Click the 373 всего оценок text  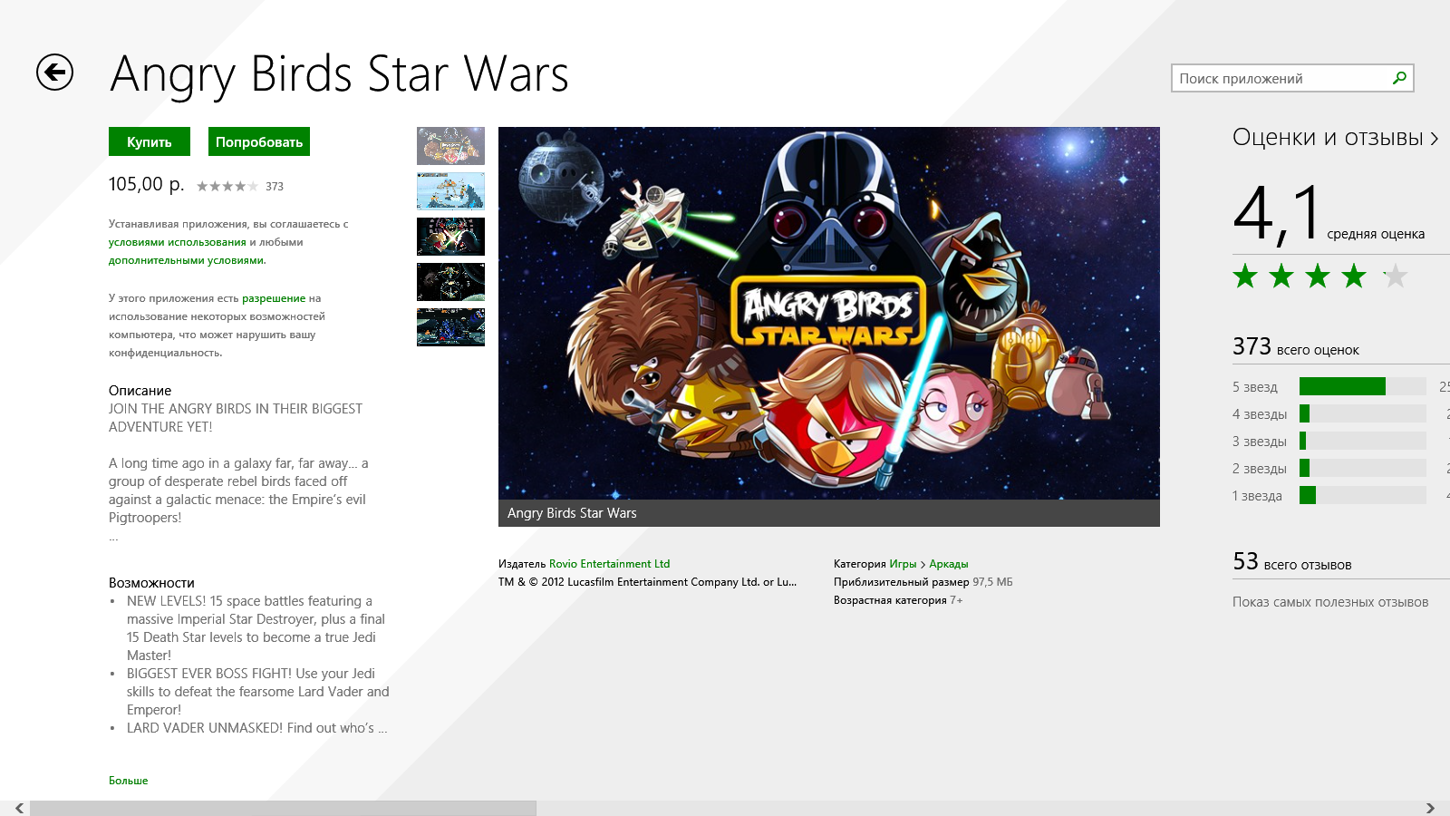pyautogui.click(x=1296, y=347)
